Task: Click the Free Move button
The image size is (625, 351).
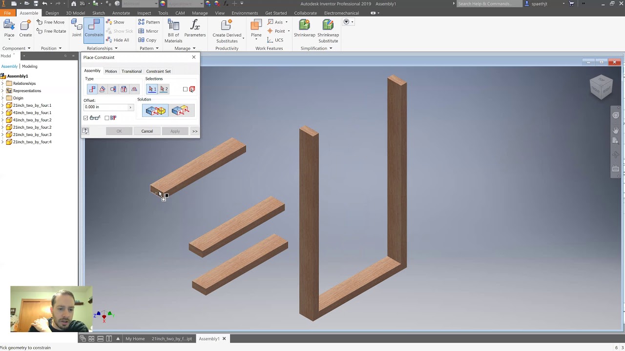Action: click(50, 22)
